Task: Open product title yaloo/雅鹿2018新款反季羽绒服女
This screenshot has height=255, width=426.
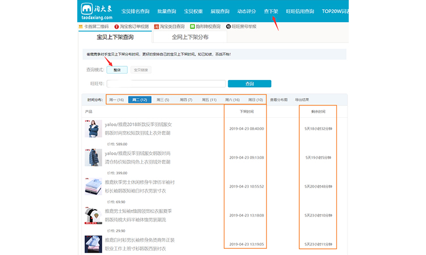Action: click(x=138, y=125)
